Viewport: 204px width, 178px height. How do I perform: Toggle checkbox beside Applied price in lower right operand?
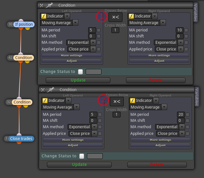click(x=188, y=134)
